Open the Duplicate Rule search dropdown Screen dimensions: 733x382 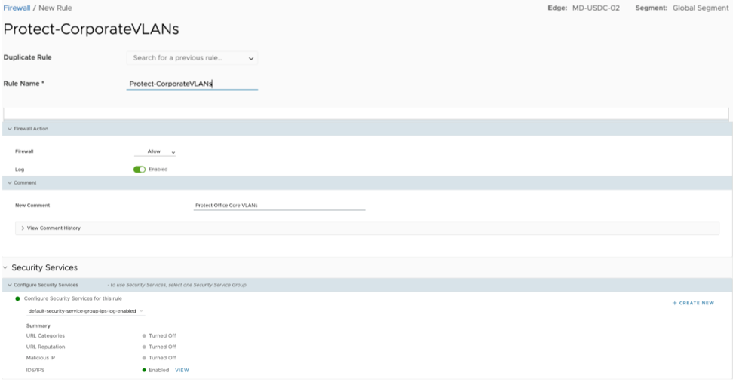[192, 58]
